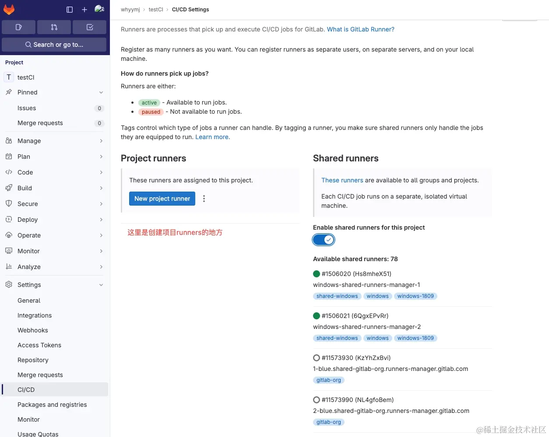Image resolution: width=549 pixels, height=437 pixels.
Task: Collapse the Pinned section chevron
Action: [x=102, y=92]
